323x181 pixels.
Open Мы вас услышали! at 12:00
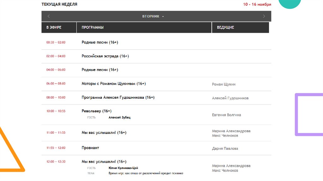point(104,161)
